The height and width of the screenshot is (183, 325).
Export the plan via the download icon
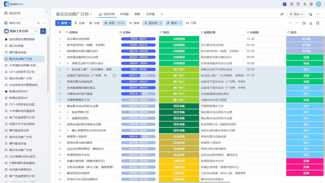click(311, 23)
